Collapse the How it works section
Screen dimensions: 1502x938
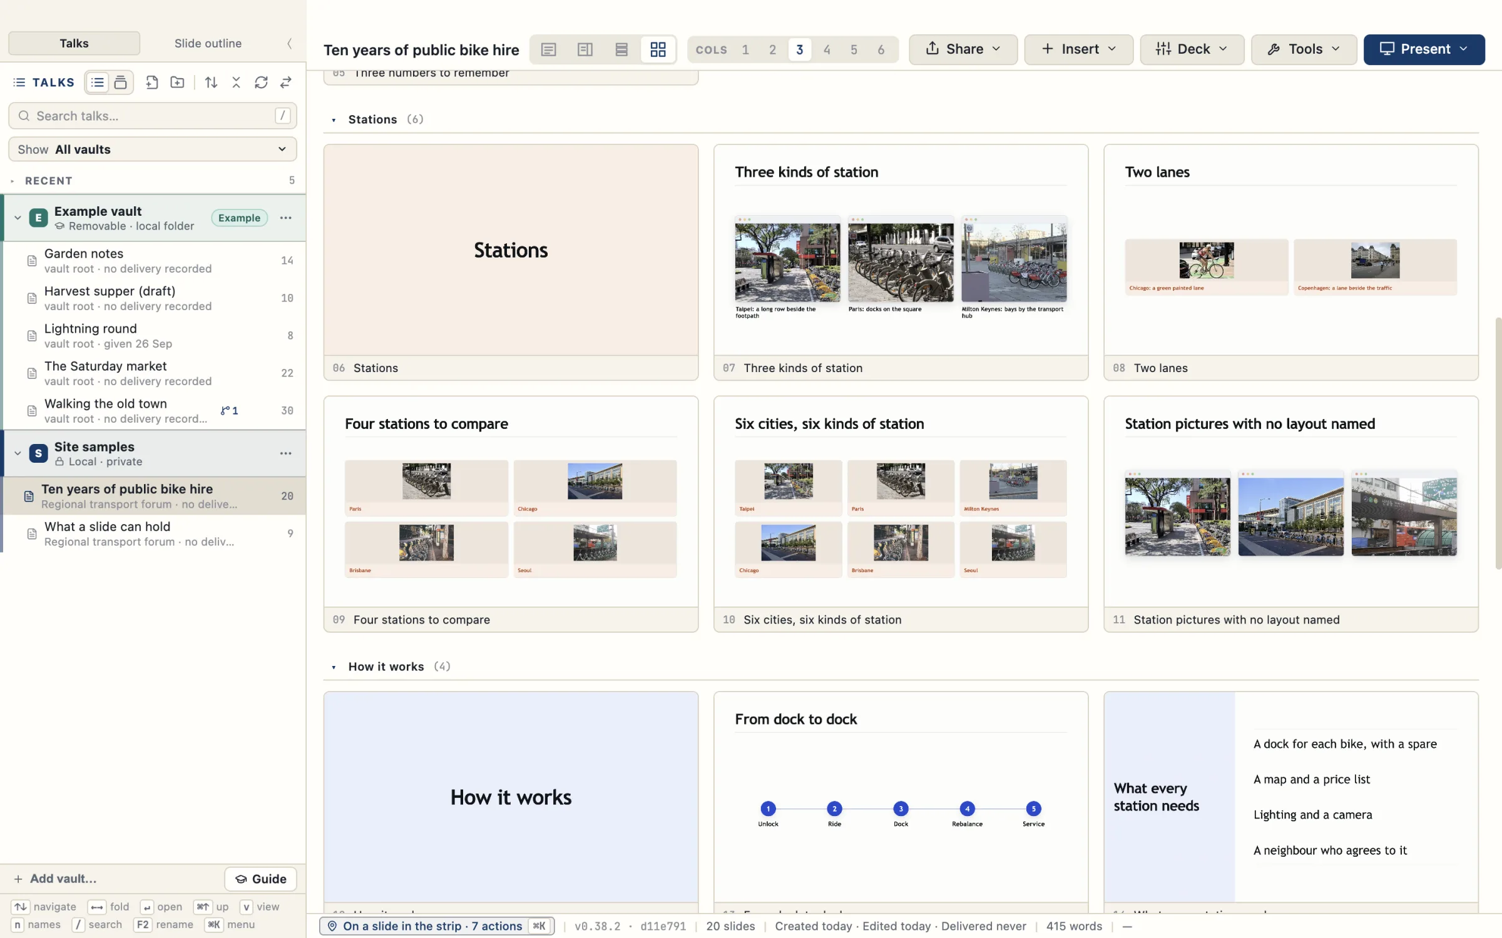(x=334, y=667)
